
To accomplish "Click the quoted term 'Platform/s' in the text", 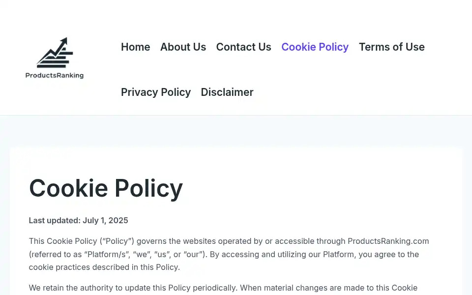I will tap(107, 254).
